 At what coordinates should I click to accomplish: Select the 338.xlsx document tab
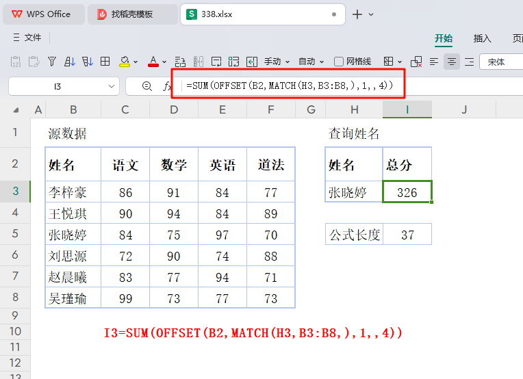click(x=262, y=14)
